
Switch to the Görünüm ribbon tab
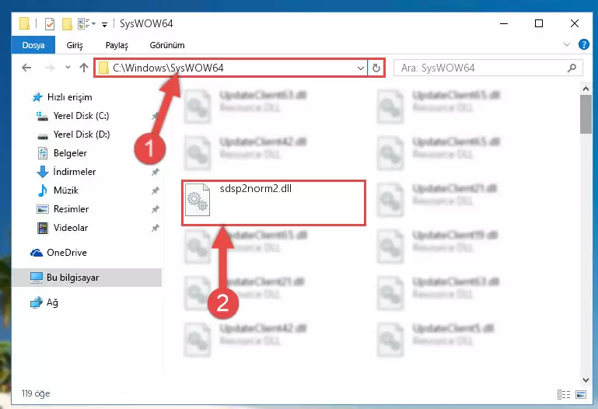167,45
